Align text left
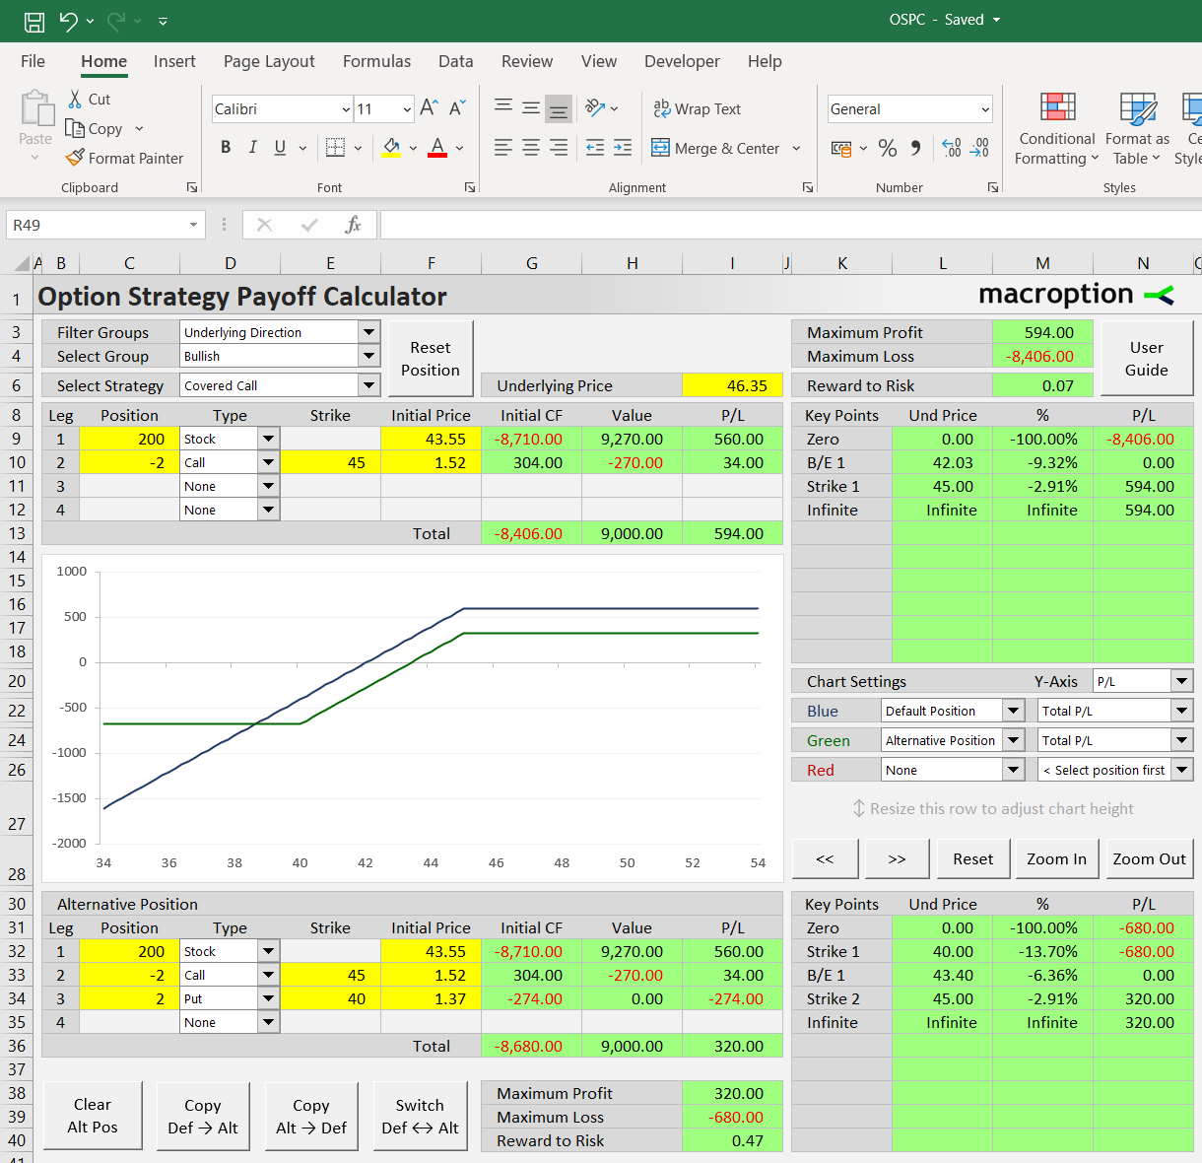The image size is (1202, 1163). coord(503,148)
